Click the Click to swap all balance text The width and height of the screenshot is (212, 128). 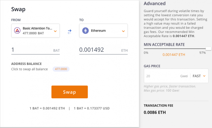click(29, 69)
